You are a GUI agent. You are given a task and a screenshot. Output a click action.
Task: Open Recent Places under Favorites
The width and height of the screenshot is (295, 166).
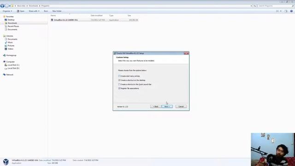[13, 26]
